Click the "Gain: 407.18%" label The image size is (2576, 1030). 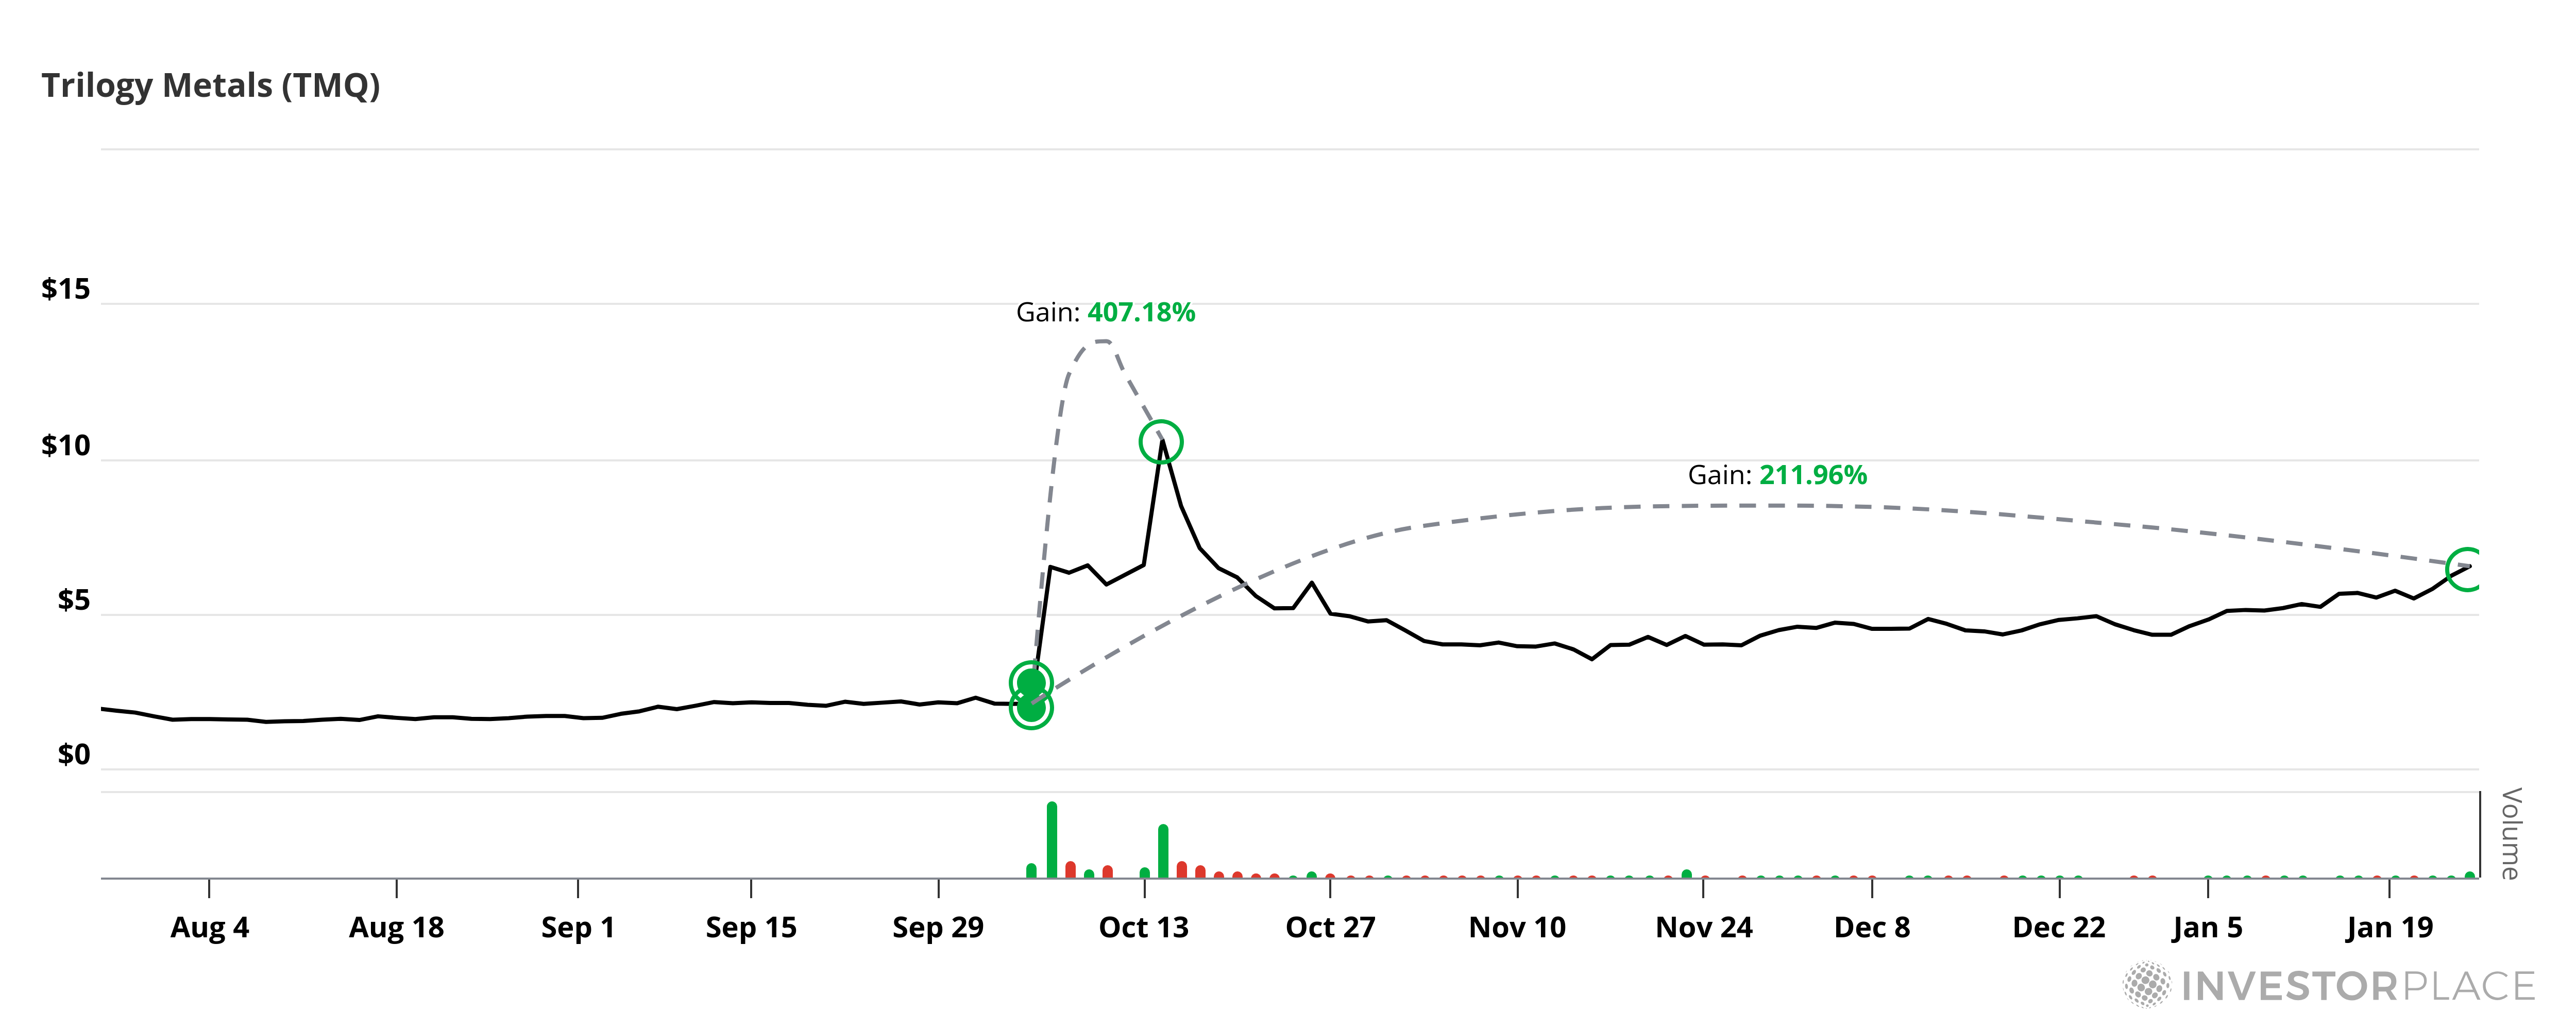pos(1105,313)
